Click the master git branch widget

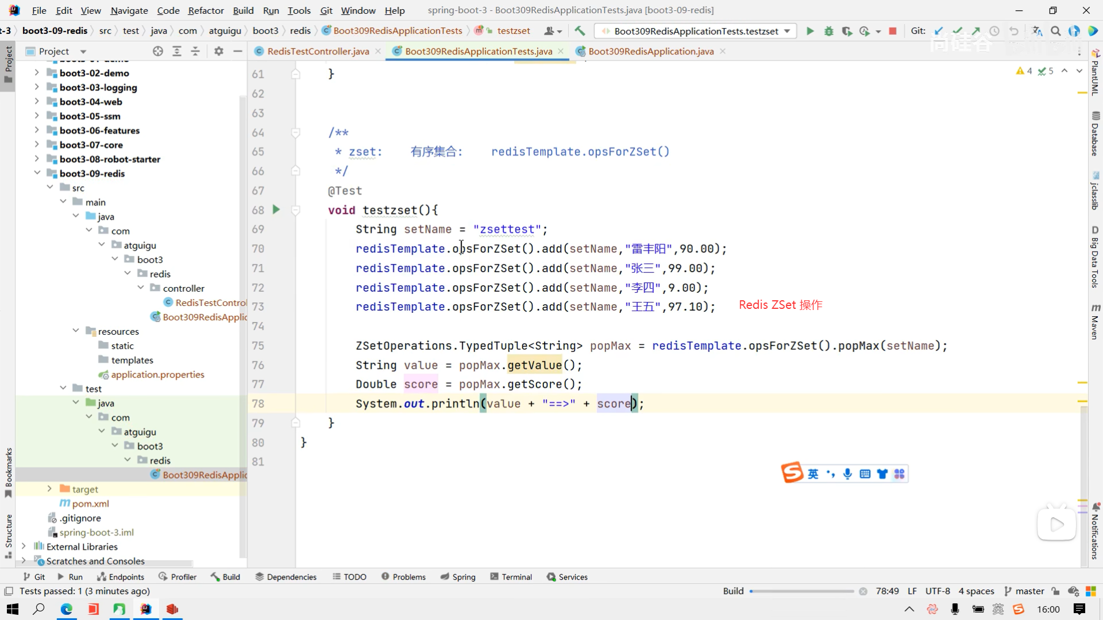pyautogui.click(x=1024, y=591)
